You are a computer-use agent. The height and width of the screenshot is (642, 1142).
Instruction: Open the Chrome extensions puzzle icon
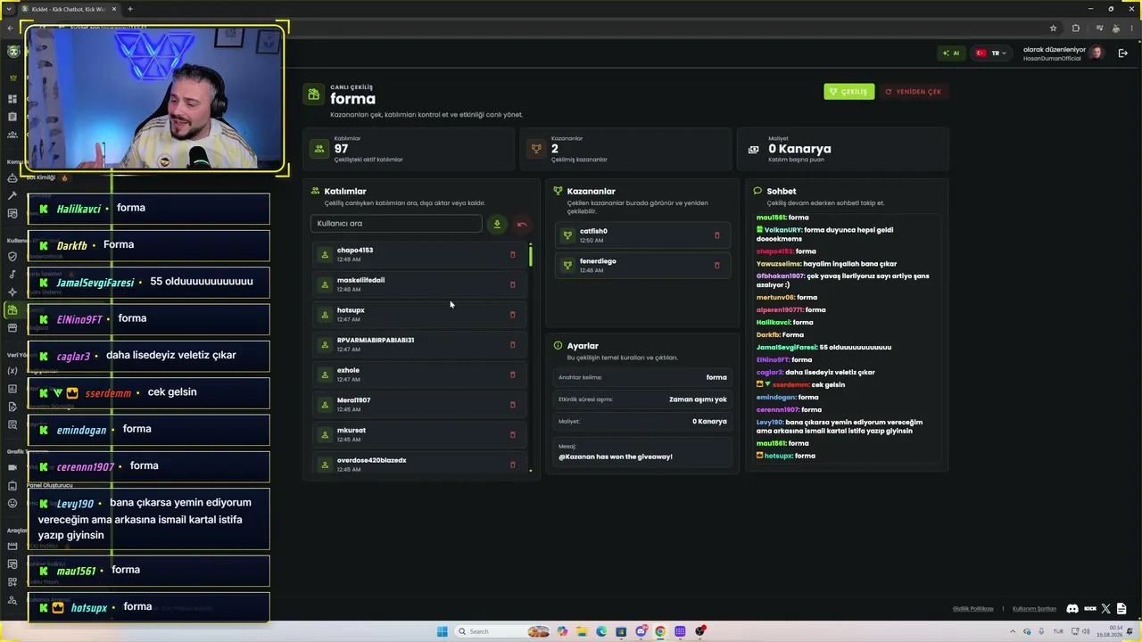(1075, 29)
